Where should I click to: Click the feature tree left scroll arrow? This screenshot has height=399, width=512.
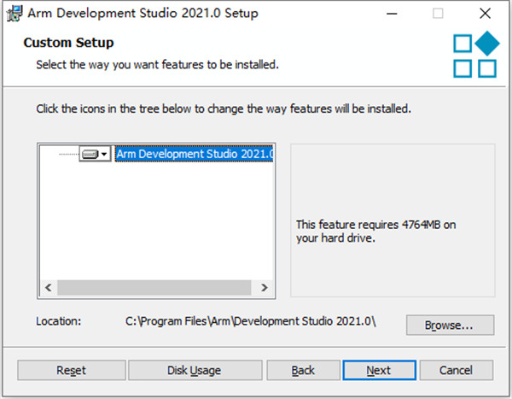click(48, 288)
